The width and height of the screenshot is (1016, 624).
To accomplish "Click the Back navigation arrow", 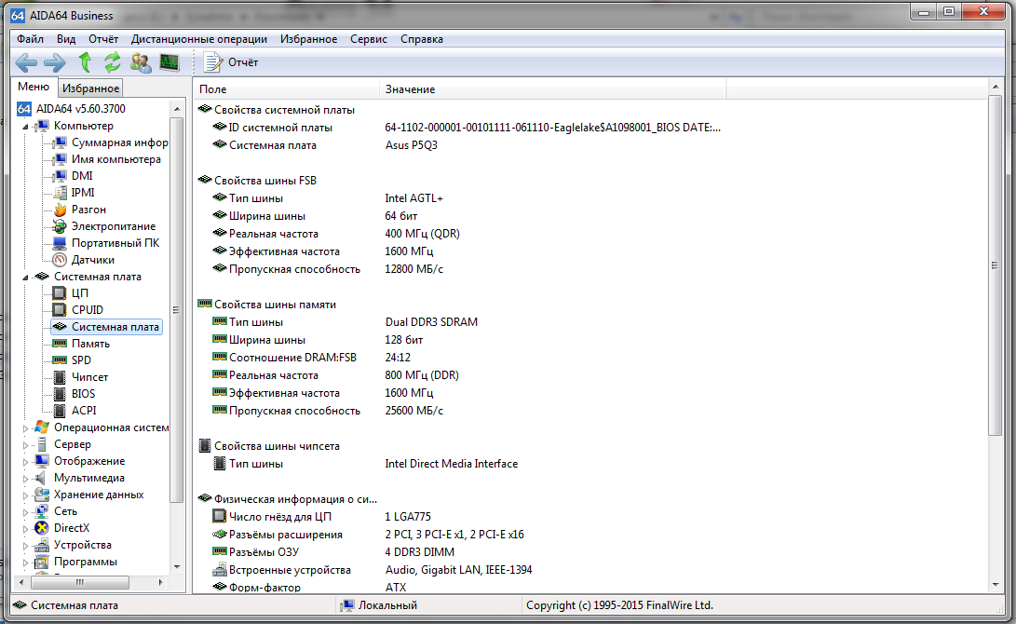I will pyautogui.click(x=26, y=62).
